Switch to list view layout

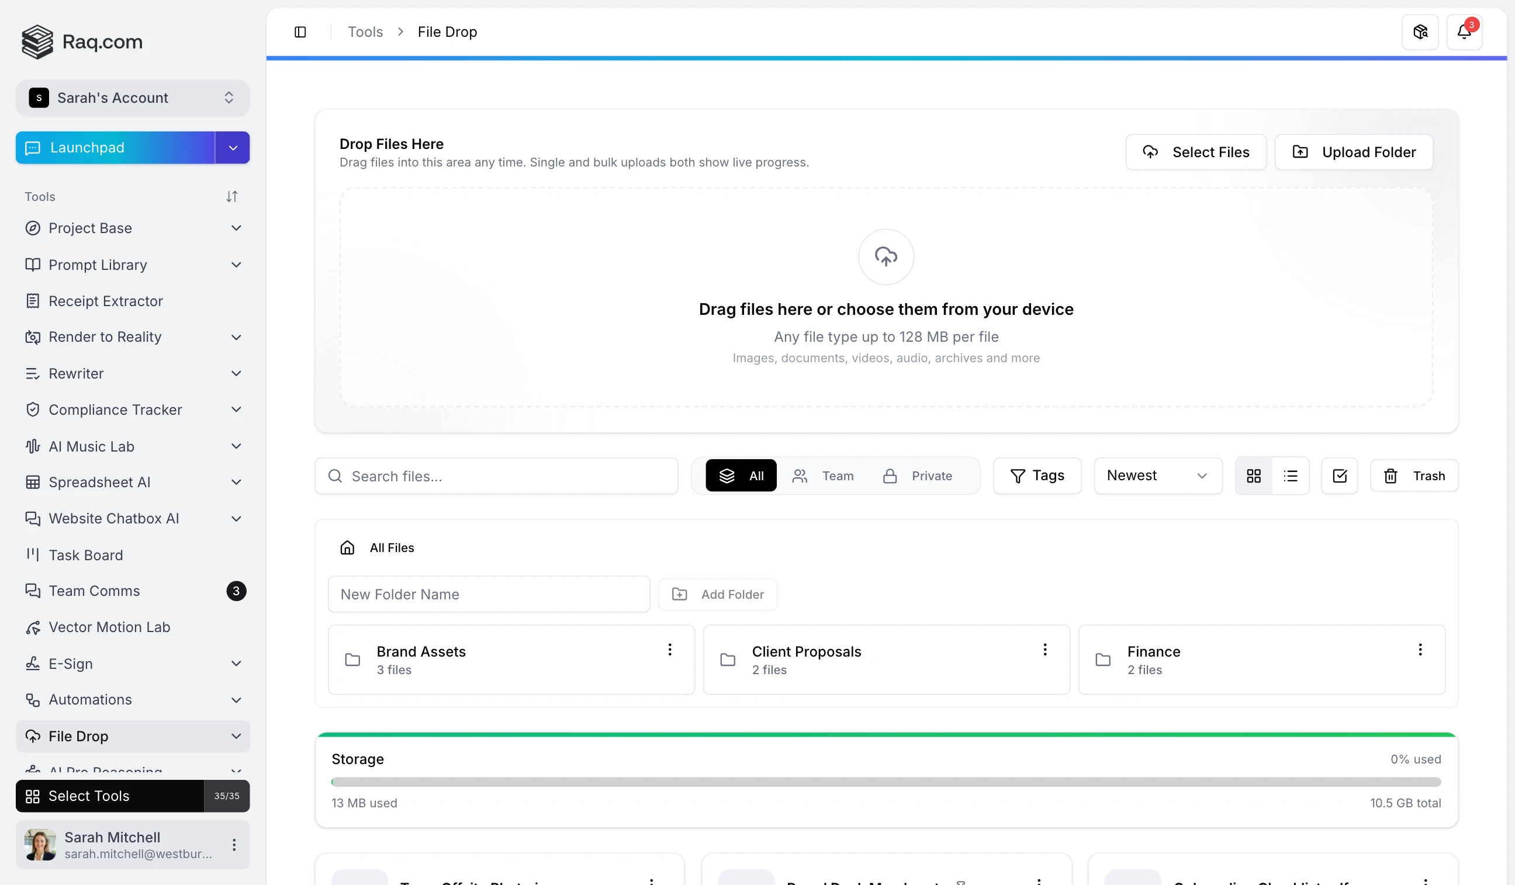pos(1290,476)
